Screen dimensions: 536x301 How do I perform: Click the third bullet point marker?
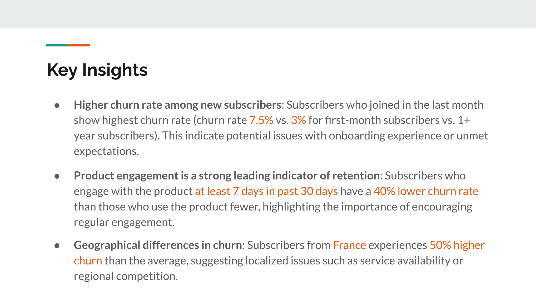pyautogui.click(x=57, y=246)
